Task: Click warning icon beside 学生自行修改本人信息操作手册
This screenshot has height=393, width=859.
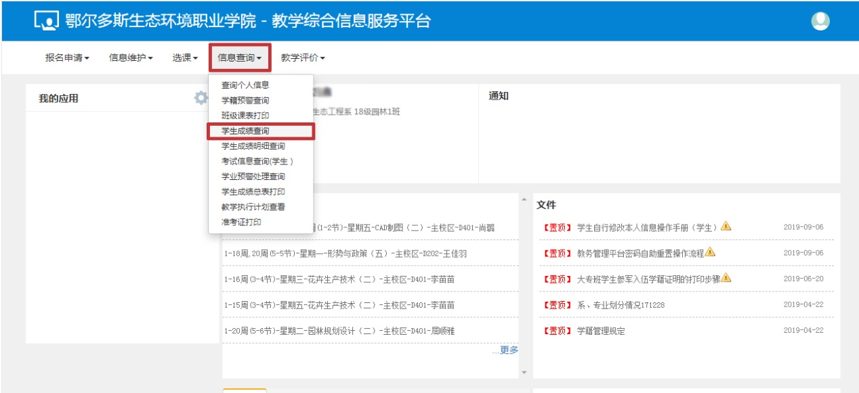Action: click(x=726, y=226)
